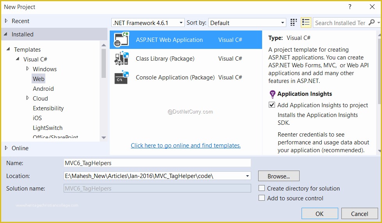Select the Console Application (Package) template icon
Image resolution: width=382 pixels, height=223 pixels.
(x=121, y=77)
